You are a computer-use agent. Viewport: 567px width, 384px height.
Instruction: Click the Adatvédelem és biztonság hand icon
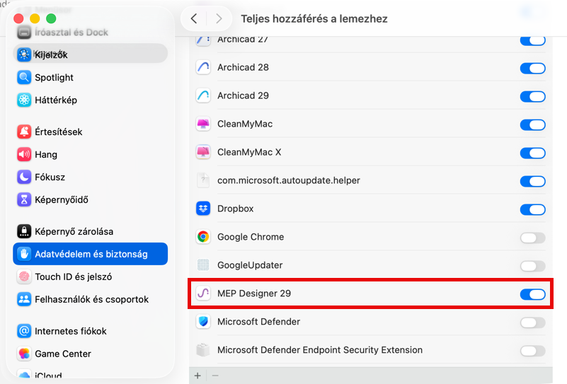click(x=24, y=254)
